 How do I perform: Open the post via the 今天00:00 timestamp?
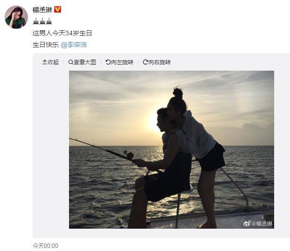45,245
